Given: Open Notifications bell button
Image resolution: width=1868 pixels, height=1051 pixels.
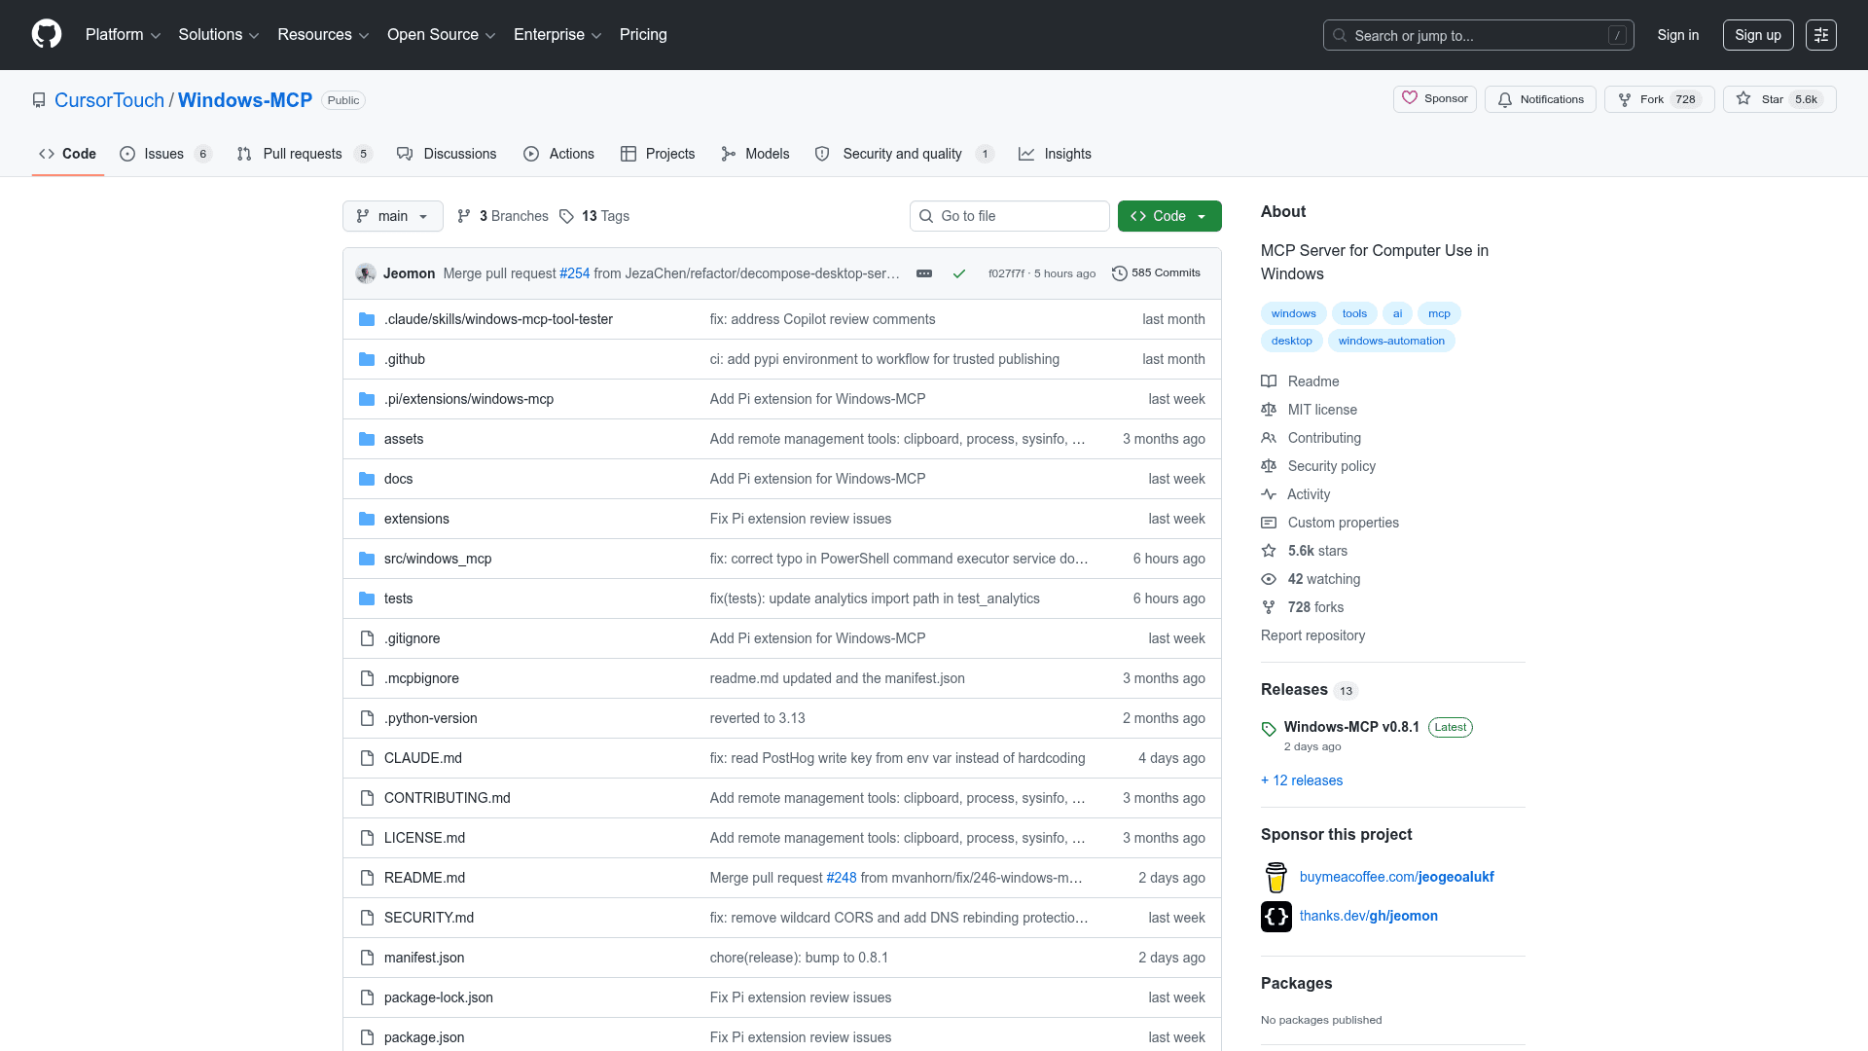Looking at the screenshot, I should [x=1540, y=99].
